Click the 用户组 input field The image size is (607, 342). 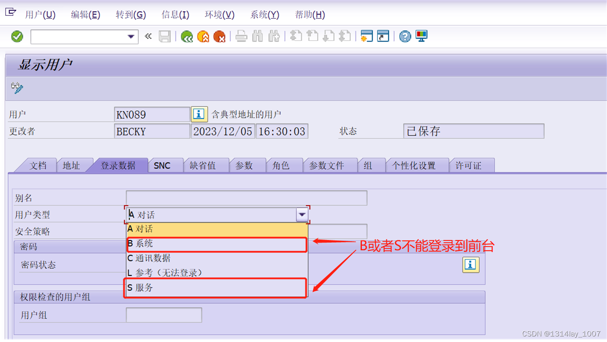pos(164,315)
